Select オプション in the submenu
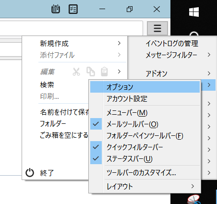This screenshot has height=204, width=217. coord(145,87)
